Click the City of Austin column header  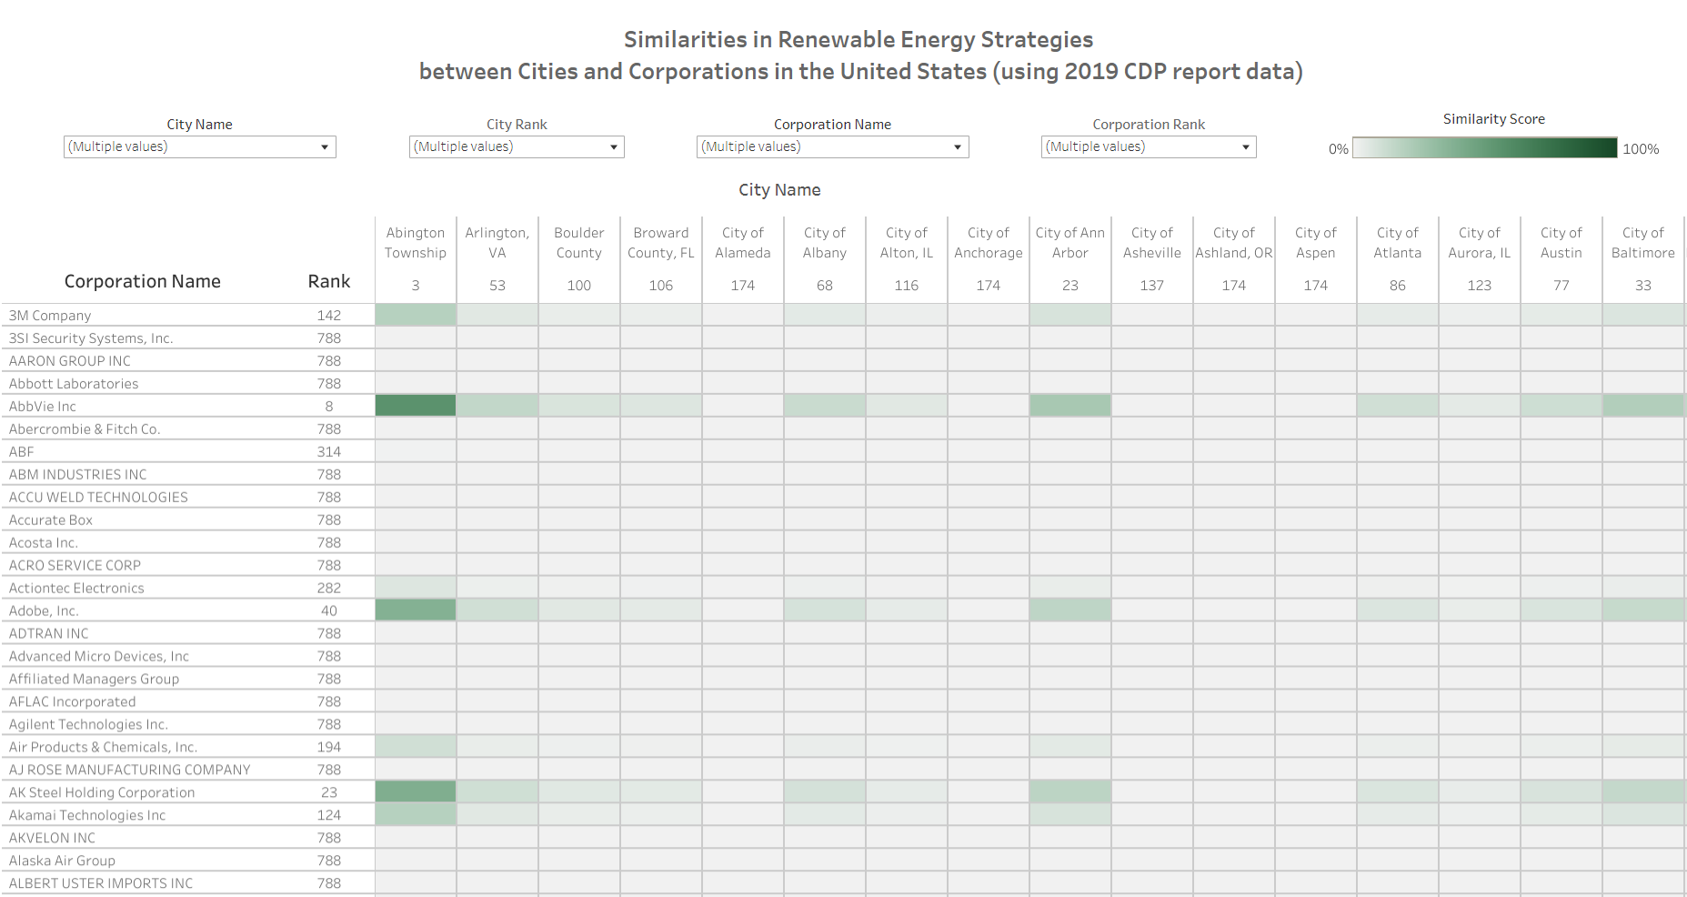(x=1561, y=243)
